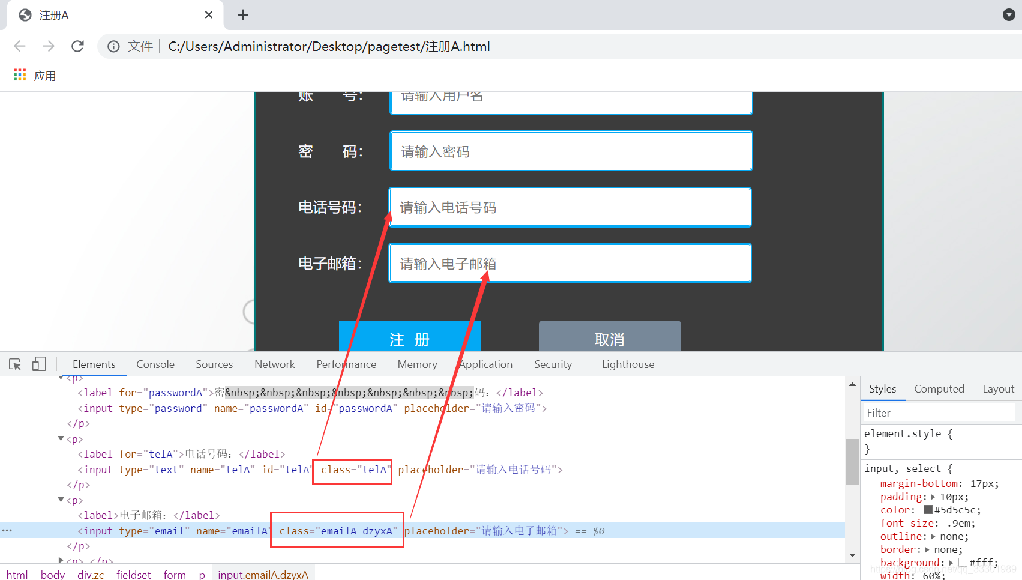Switch to the Computed sidebar tab
The width and height of the screenshot is (1022, 580).
[939, 389]
